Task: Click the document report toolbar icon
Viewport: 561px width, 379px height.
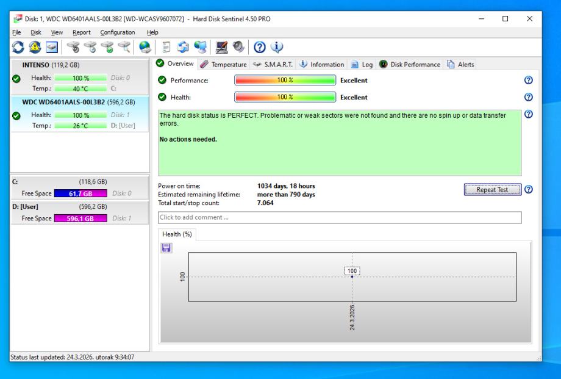Action: coord(166,46)
